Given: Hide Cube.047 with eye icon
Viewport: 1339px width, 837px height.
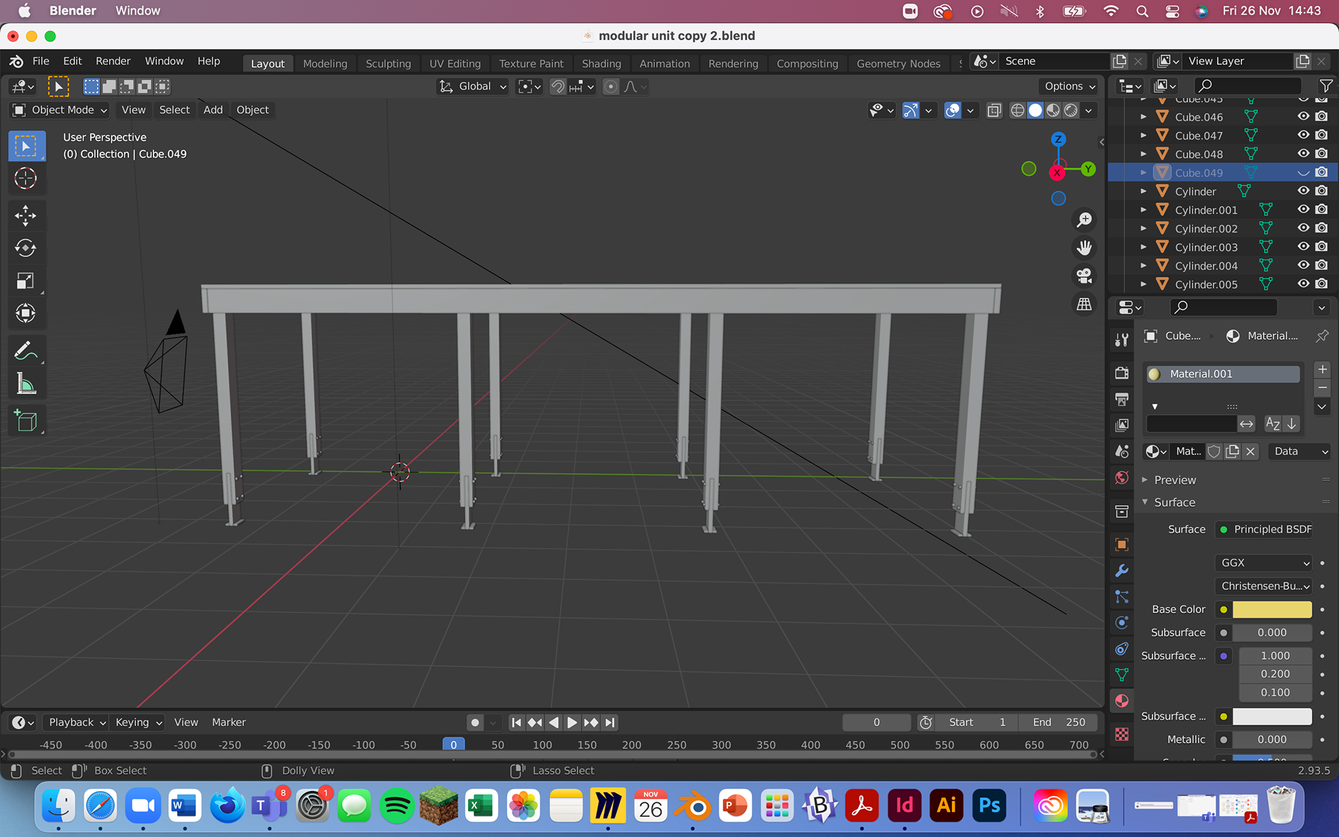Looking at the screenshot, I should 1303,135.
